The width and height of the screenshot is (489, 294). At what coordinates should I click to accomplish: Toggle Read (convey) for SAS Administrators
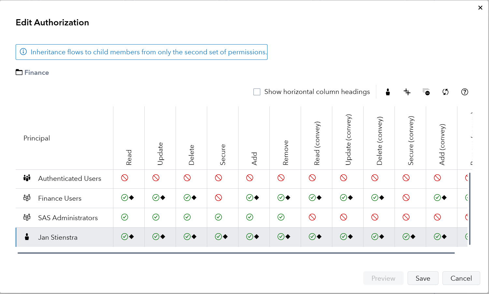pyautogui.click(x=312, y=217)
